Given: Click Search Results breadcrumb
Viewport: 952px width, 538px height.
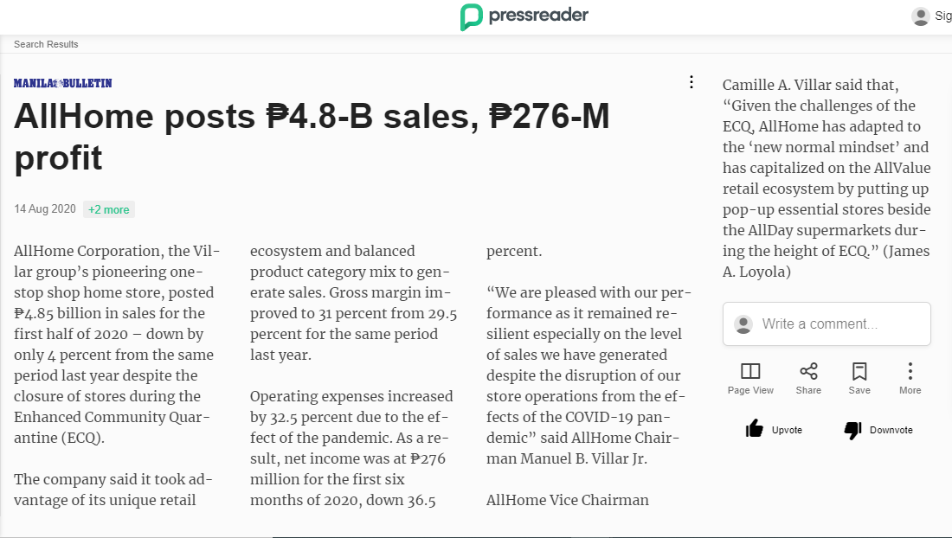Looking at the screenshot, I should [46, 44].
